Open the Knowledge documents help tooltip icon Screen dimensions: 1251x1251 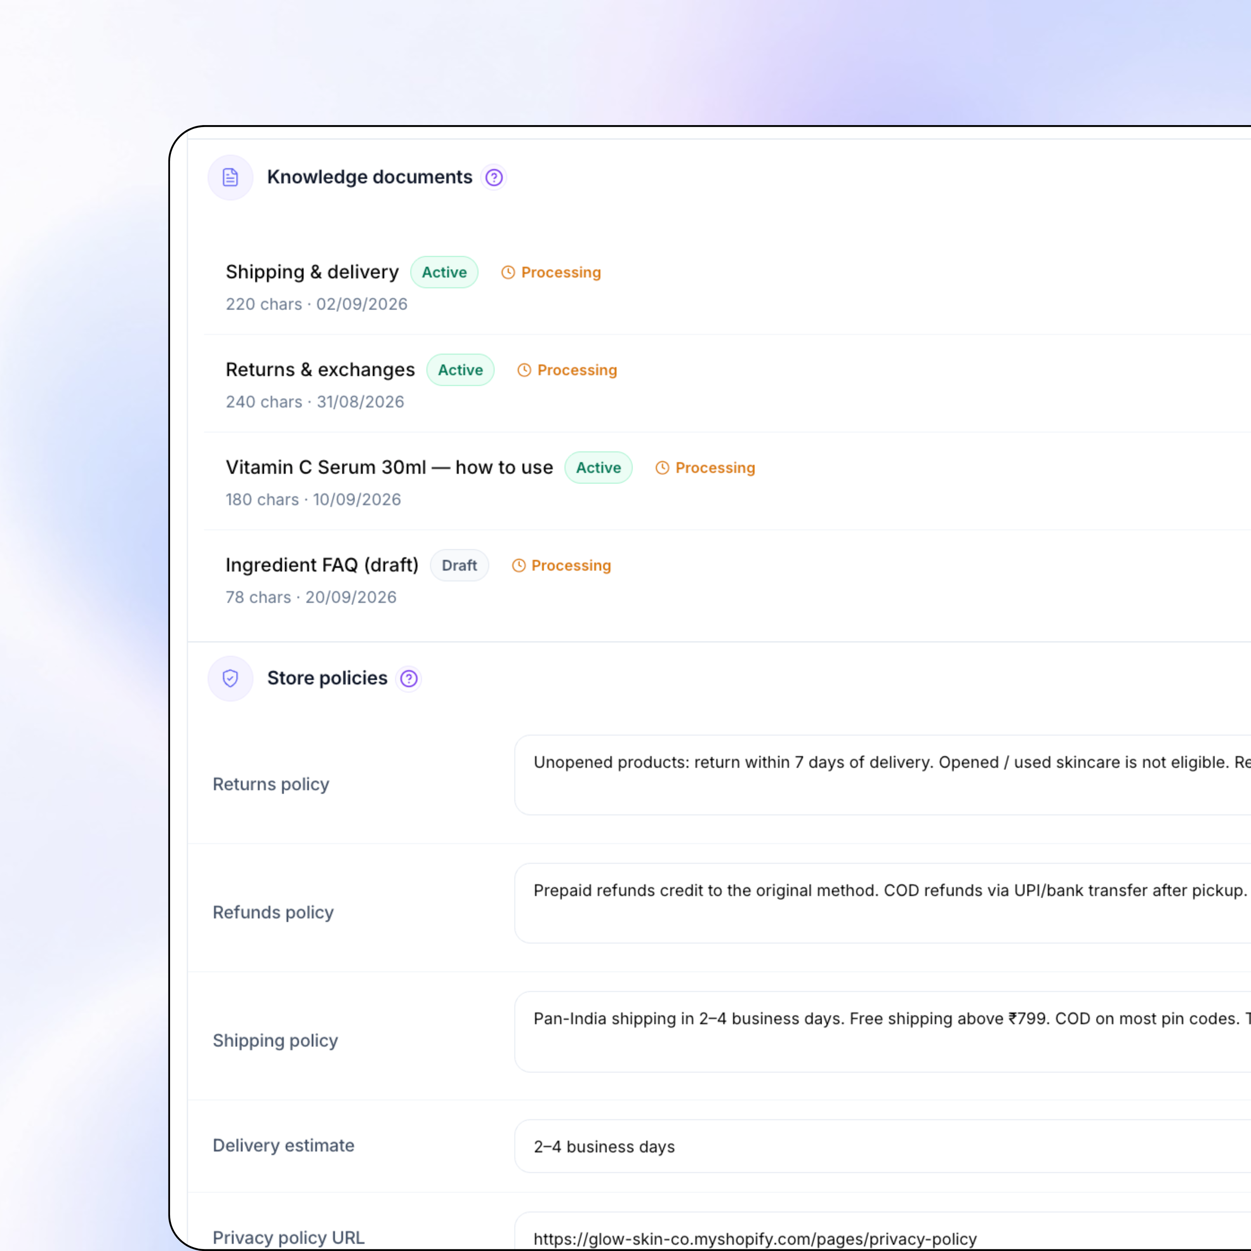tap(494, 177)
